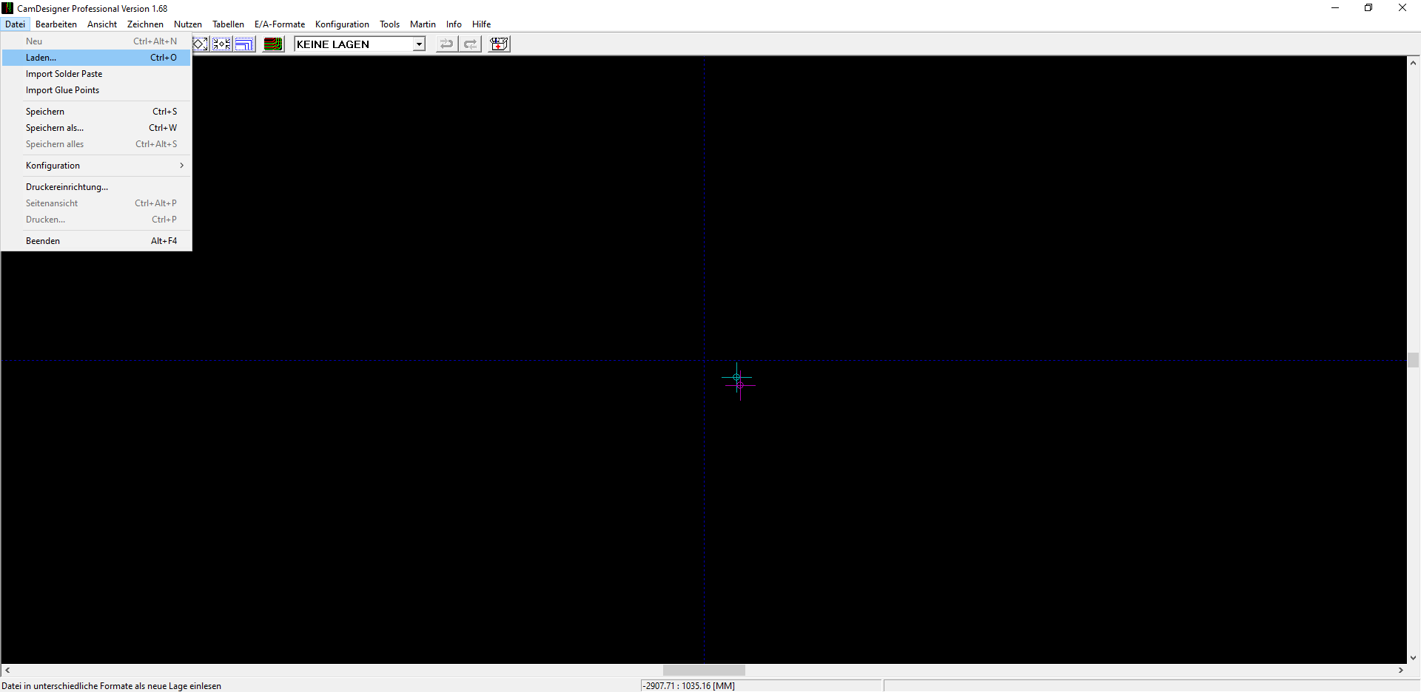Click the zoom-out shrink arrows toolbar icon

click(221, 44)
